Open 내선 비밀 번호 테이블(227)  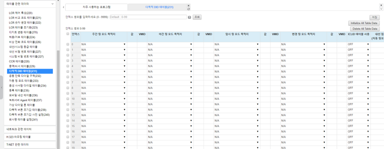pos(25,52)
